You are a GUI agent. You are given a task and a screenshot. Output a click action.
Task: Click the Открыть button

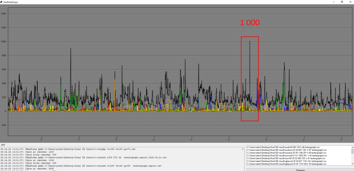[x=300, y=170]
